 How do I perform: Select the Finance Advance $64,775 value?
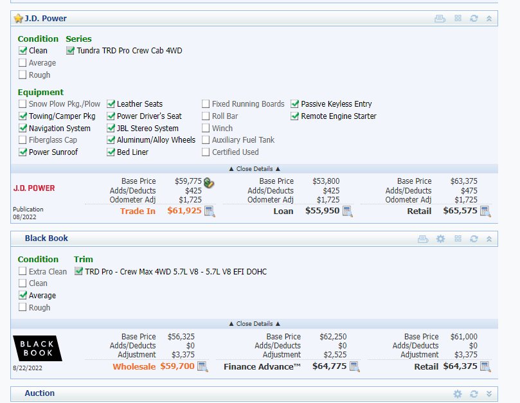(329, 366)
